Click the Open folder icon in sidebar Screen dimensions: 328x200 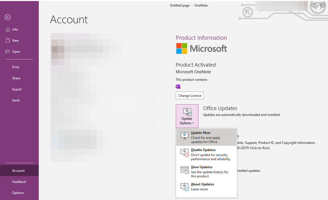(8, 52)
